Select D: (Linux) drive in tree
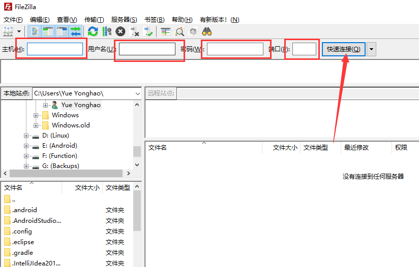This screenshot has height=267, width=419. pos(55,136)
